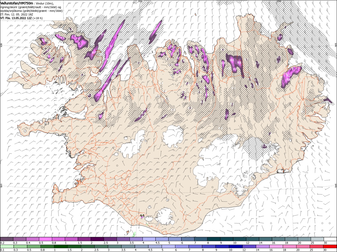Screen dimensions: 337x252
Task: Select the upper-scale swatch between 0.2 and 0.3
Action: pyautogui.click(x=7, y=239)
